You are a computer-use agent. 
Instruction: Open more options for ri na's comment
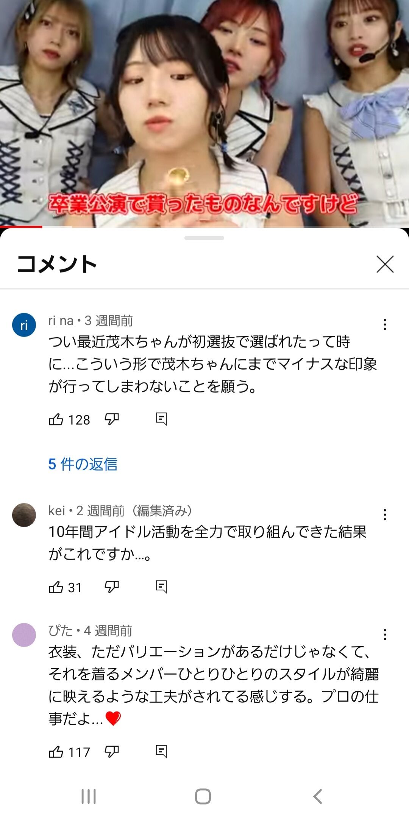click(x=385, y=324)
